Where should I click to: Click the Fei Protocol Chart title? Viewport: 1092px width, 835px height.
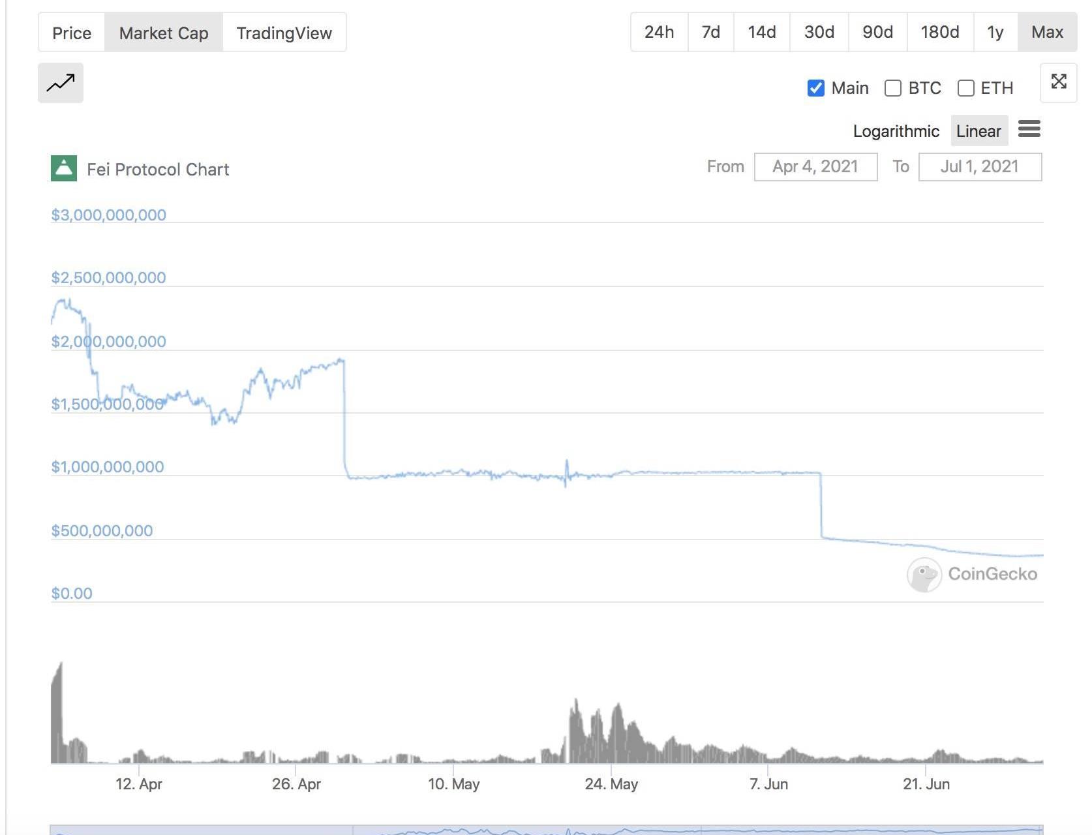tap(158, 170)
